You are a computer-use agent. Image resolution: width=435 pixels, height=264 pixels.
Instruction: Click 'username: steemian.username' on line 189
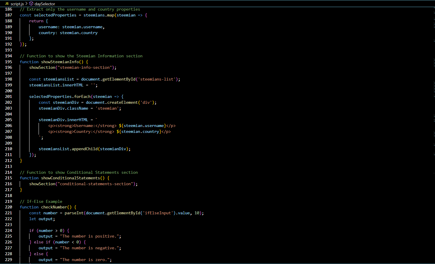[x=70, y=27]
